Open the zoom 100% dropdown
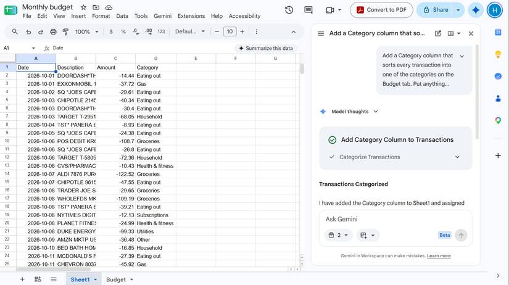Screen dimensions: 509x285 tap(86, 32)
